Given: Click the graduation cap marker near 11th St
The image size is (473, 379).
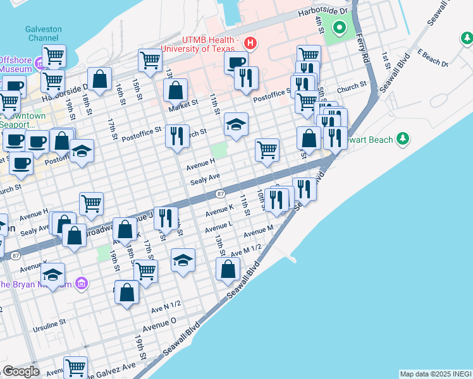Looking at the screenshot, I should point(236,123).
